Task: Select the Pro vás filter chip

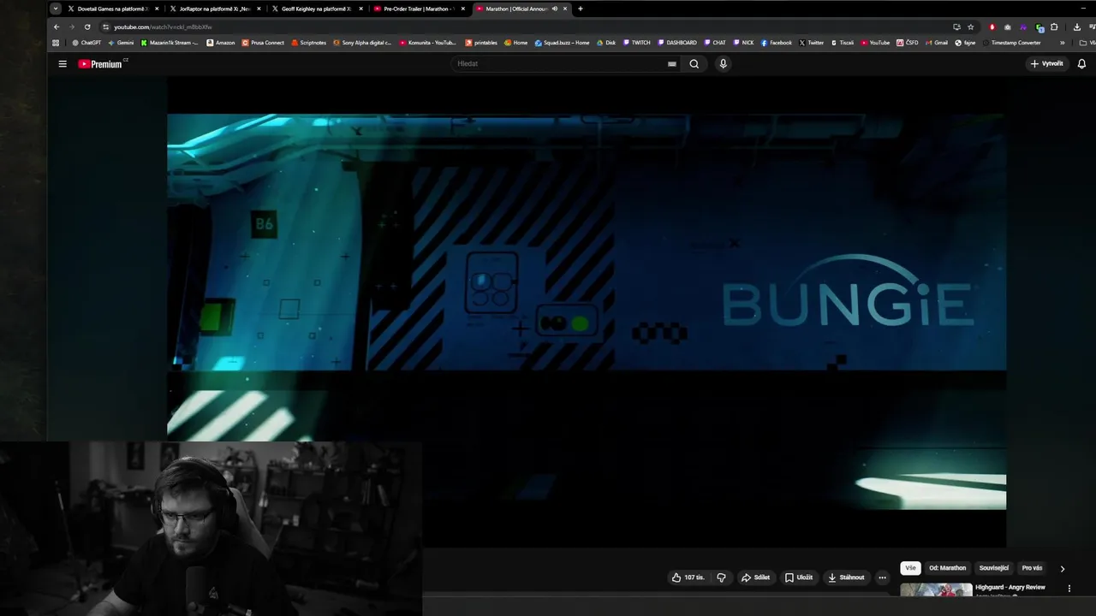Action: coord(1032,568)
